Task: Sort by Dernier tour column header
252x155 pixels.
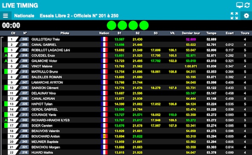Action: (191, 33)
